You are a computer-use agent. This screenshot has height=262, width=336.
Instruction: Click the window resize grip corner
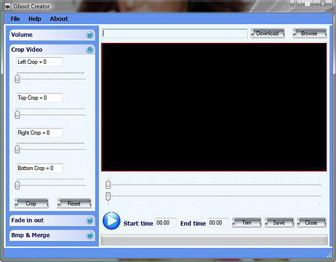[x=329, y=255]
